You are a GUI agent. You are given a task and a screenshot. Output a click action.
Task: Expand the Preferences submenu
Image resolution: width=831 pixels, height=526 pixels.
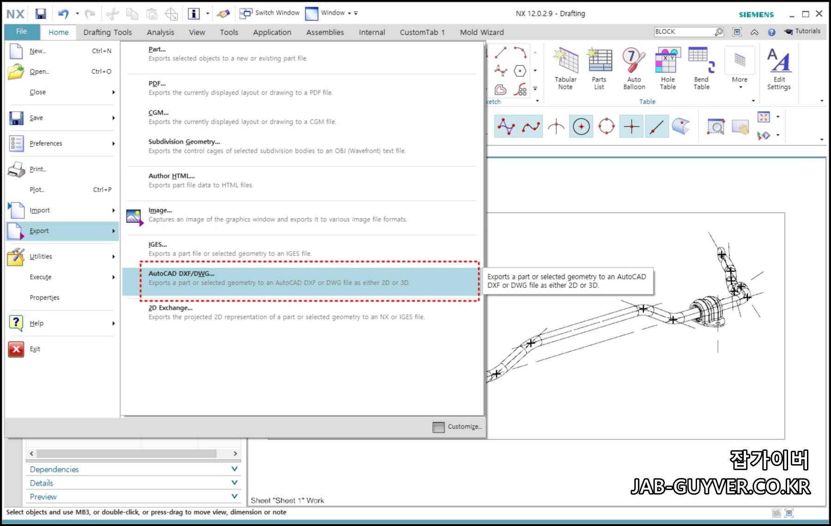[62, 143]
